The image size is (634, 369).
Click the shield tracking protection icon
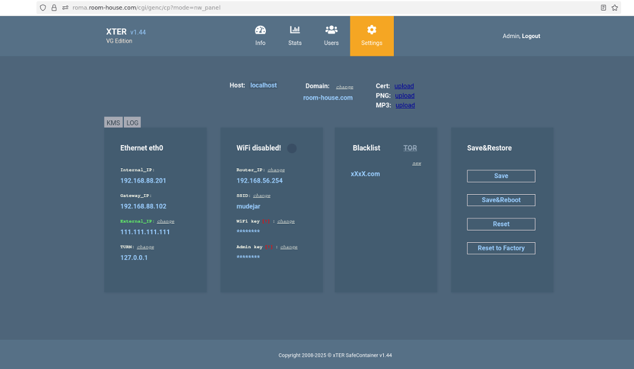(x=43, y=8)
